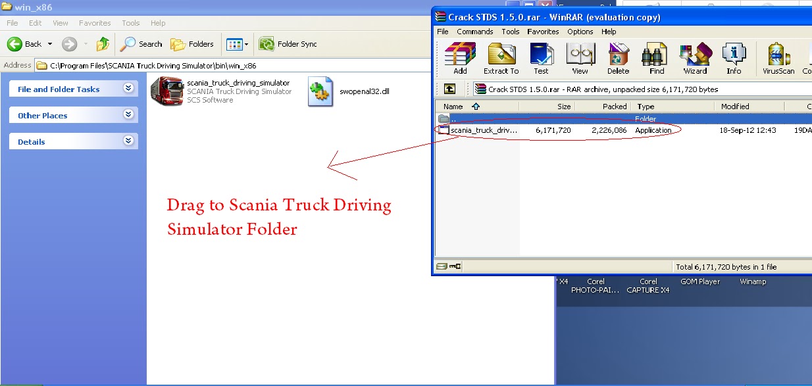Expand File and Folder Tasks panel

(128, 88)
